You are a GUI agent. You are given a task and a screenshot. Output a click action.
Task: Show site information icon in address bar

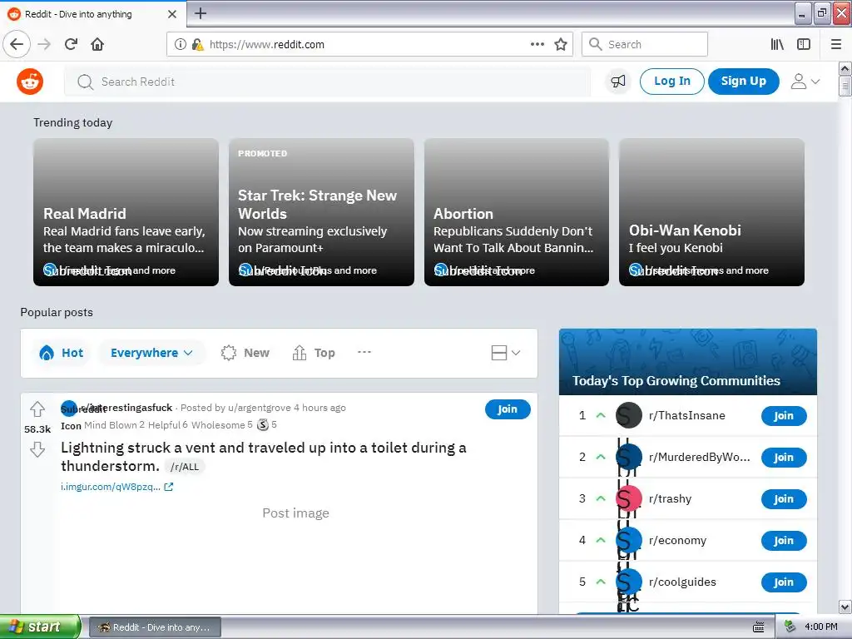[x=181, y=44]
